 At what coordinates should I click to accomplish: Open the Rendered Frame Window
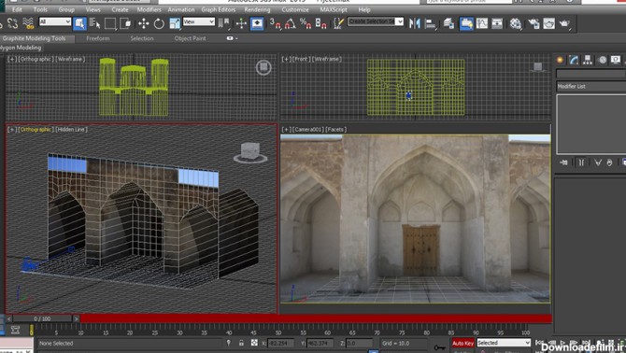[549, 23]
